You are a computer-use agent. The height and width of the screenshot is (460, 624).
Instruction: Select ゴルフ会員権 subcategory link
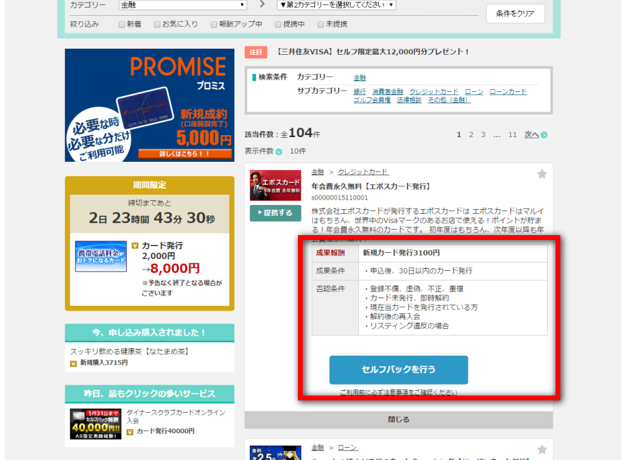coord(372,100)
